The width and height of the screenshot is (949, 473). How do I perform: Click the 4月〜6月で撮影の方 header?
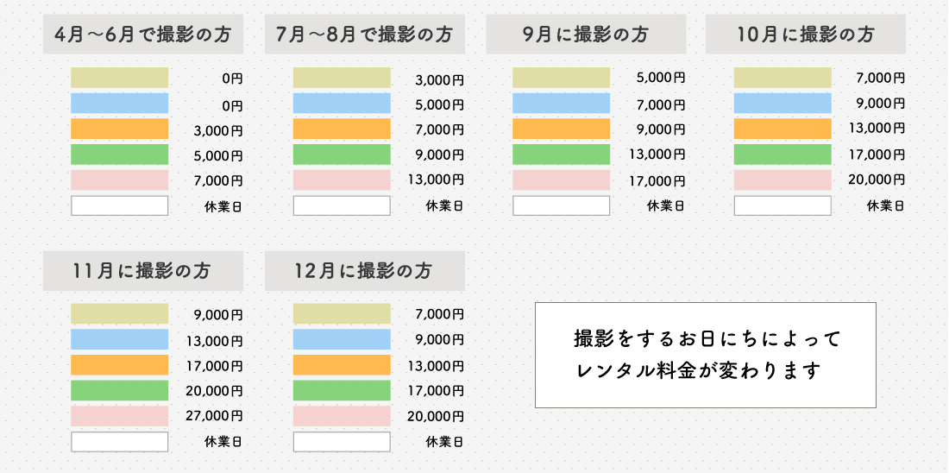point(143,35)
